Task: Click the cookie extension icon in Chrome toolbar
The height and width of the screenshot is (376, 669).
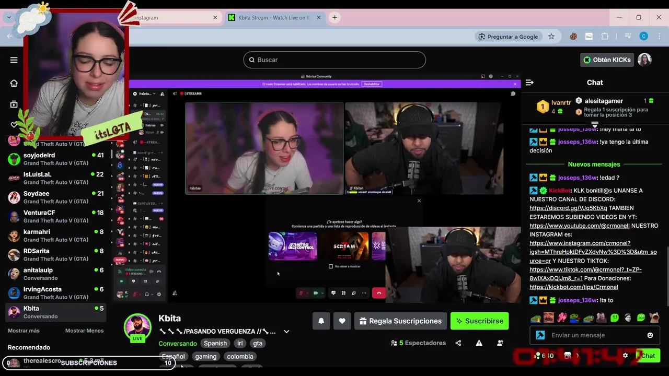Action: (x=573, y=37)
